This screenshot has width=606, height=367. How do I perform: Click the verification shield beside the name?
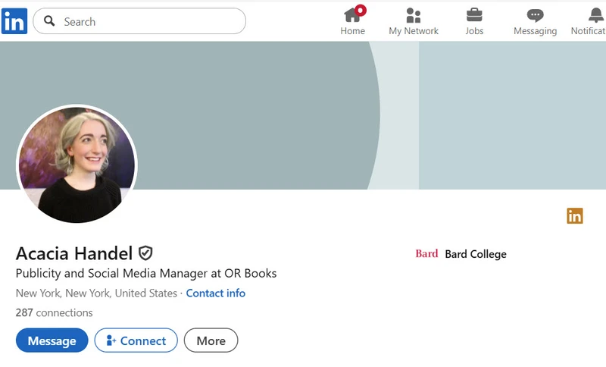[x=145, y=253]
